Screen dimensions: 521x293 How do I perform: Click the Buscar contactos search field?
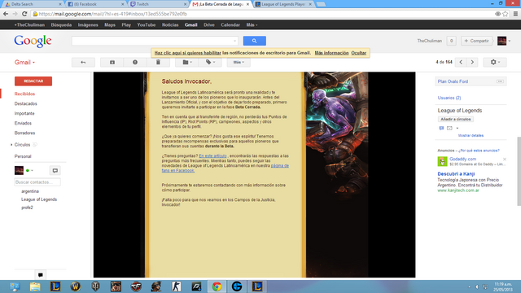point(37,182)
